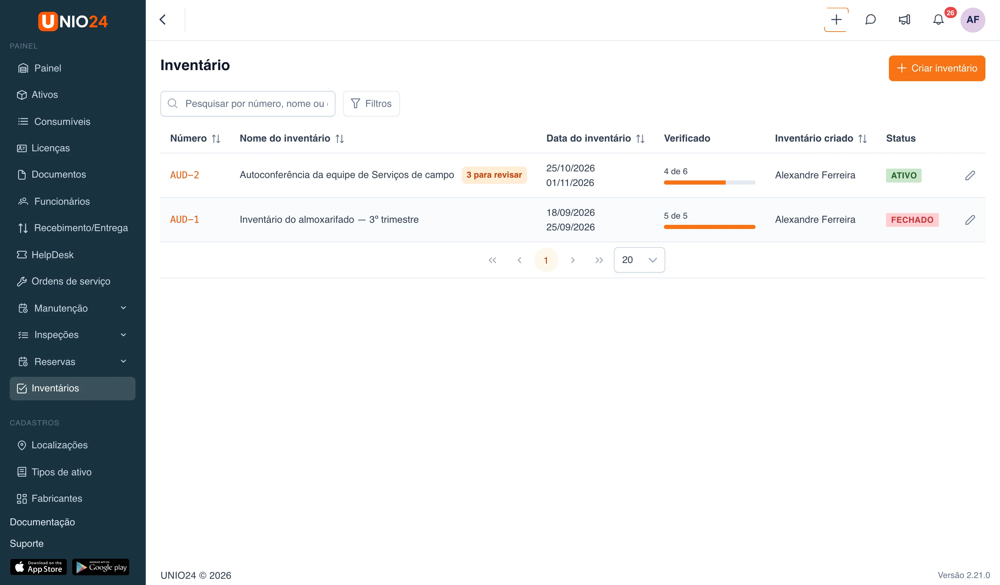The image size is (1000, 585).
Task: Click the 3 para revisar badge
Action: (494, 175)
